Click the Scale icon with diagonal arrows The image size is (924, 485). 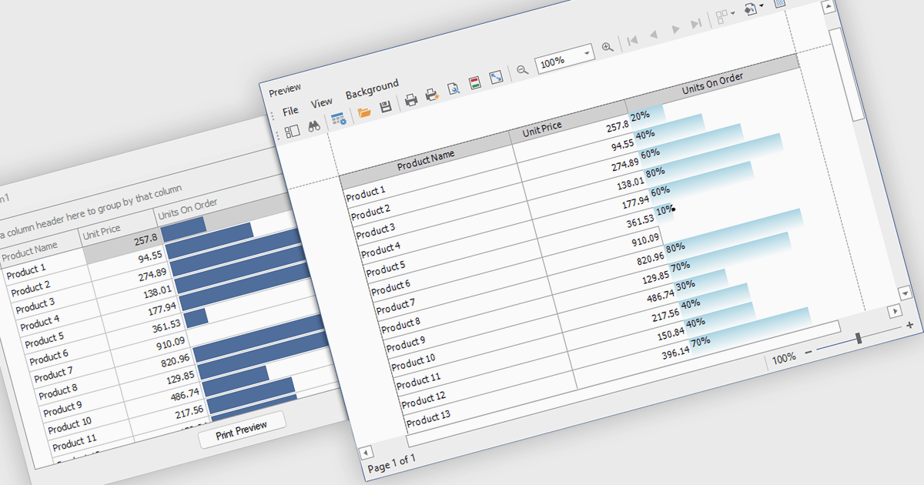tap(496, 78)
